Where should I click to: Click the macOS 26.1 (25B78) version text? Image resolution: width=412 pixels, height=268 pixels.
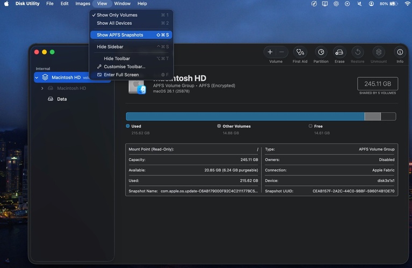(x=171, y=91)
